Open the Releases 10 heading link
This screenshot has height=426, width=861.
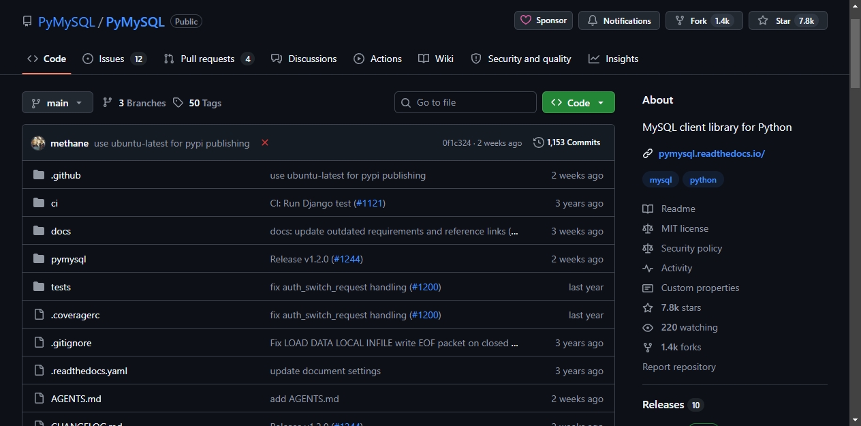pyautogui.click(x=672, y=405)
